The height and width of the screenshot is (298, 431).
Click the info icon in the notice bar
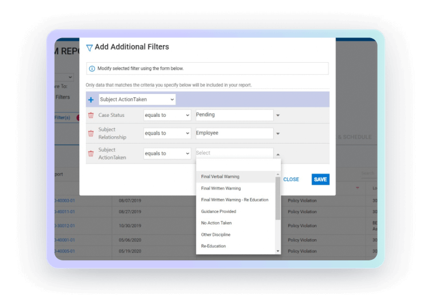[x=92, y=68]
